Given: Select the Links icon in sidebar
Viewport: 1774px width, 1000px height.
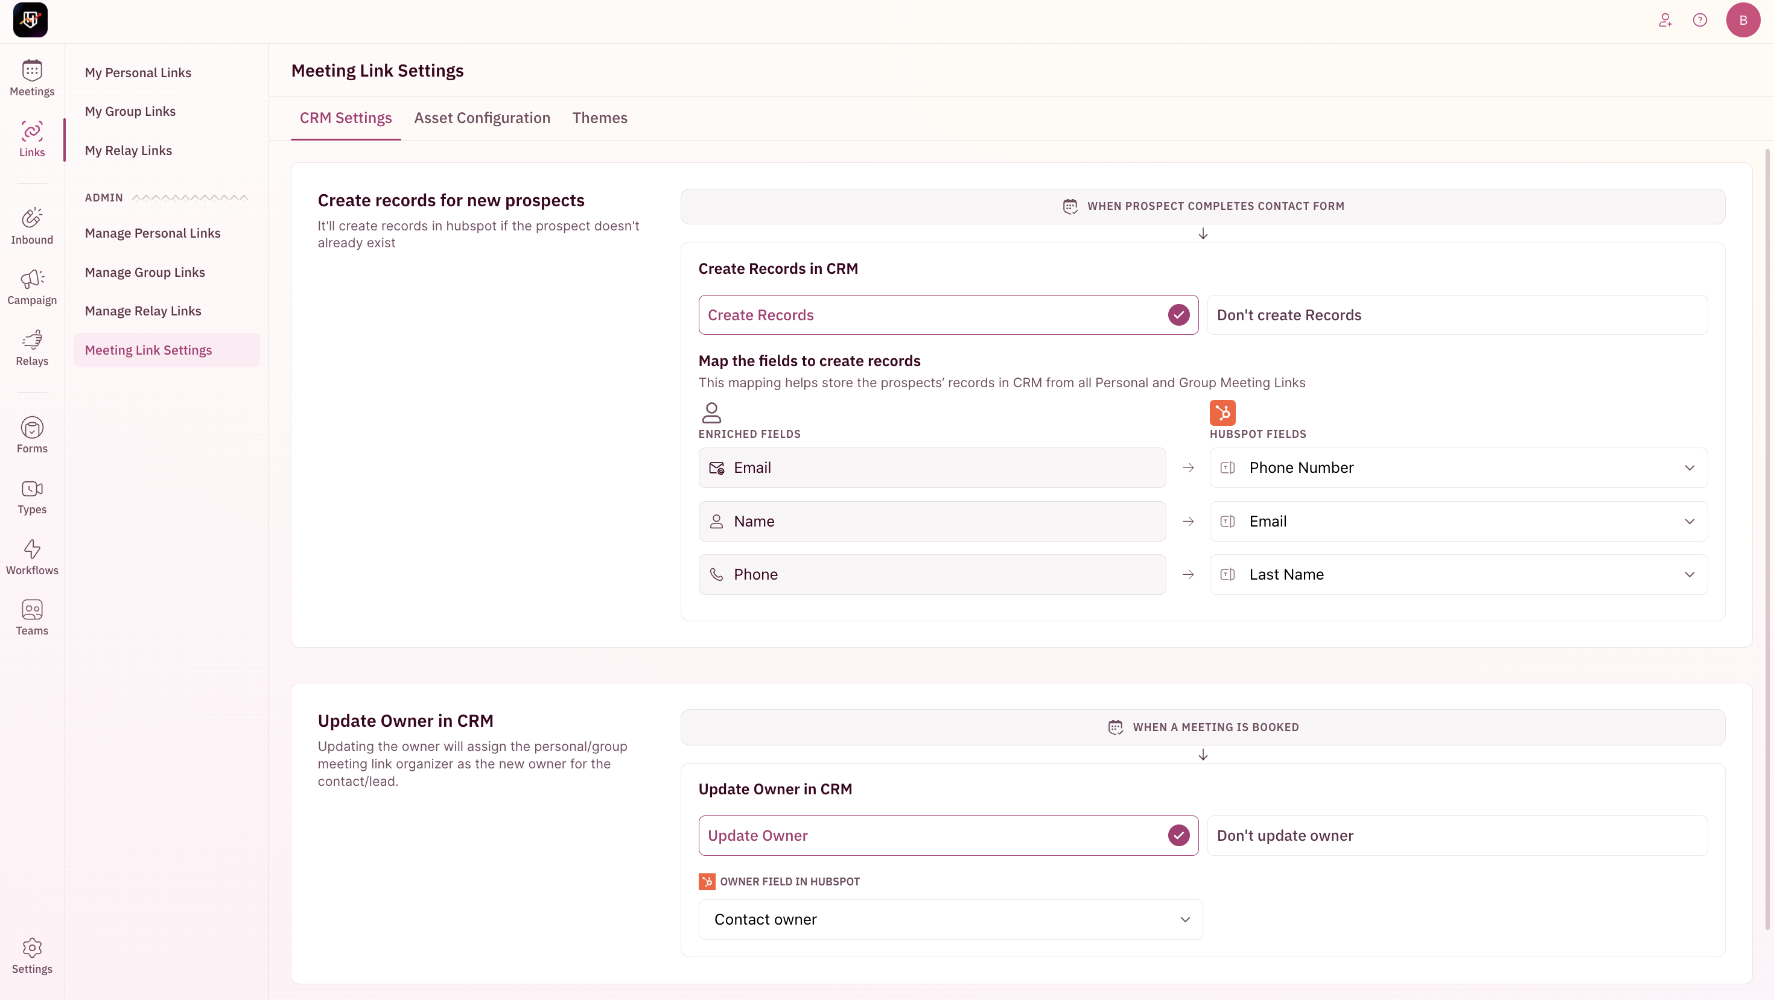Looking at the screenshot, I should pyautogui.click(x=31, y=139).
